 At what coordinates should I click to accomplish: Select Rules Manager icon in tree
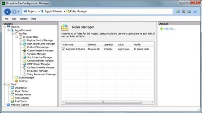(x=16, y=78)
